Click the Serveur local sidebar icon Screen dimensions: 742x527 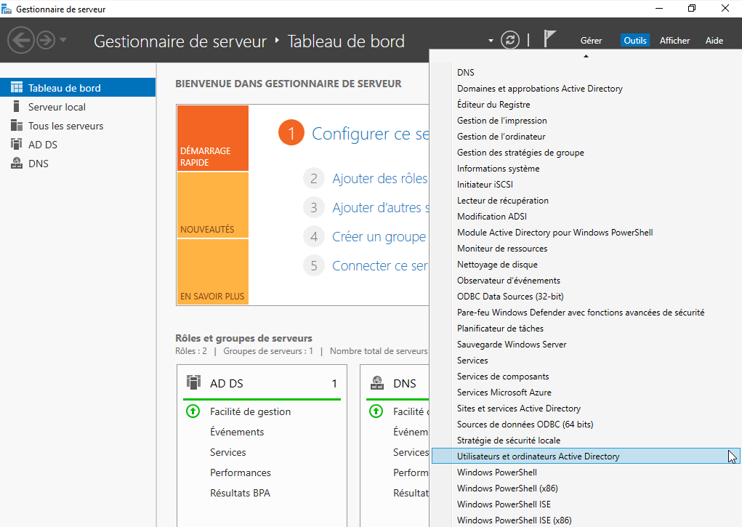(x=16, y=107)
